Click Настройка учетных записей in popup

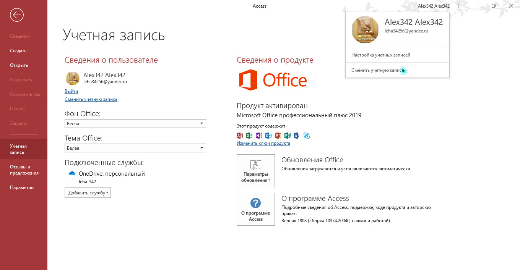pos(380,55)
